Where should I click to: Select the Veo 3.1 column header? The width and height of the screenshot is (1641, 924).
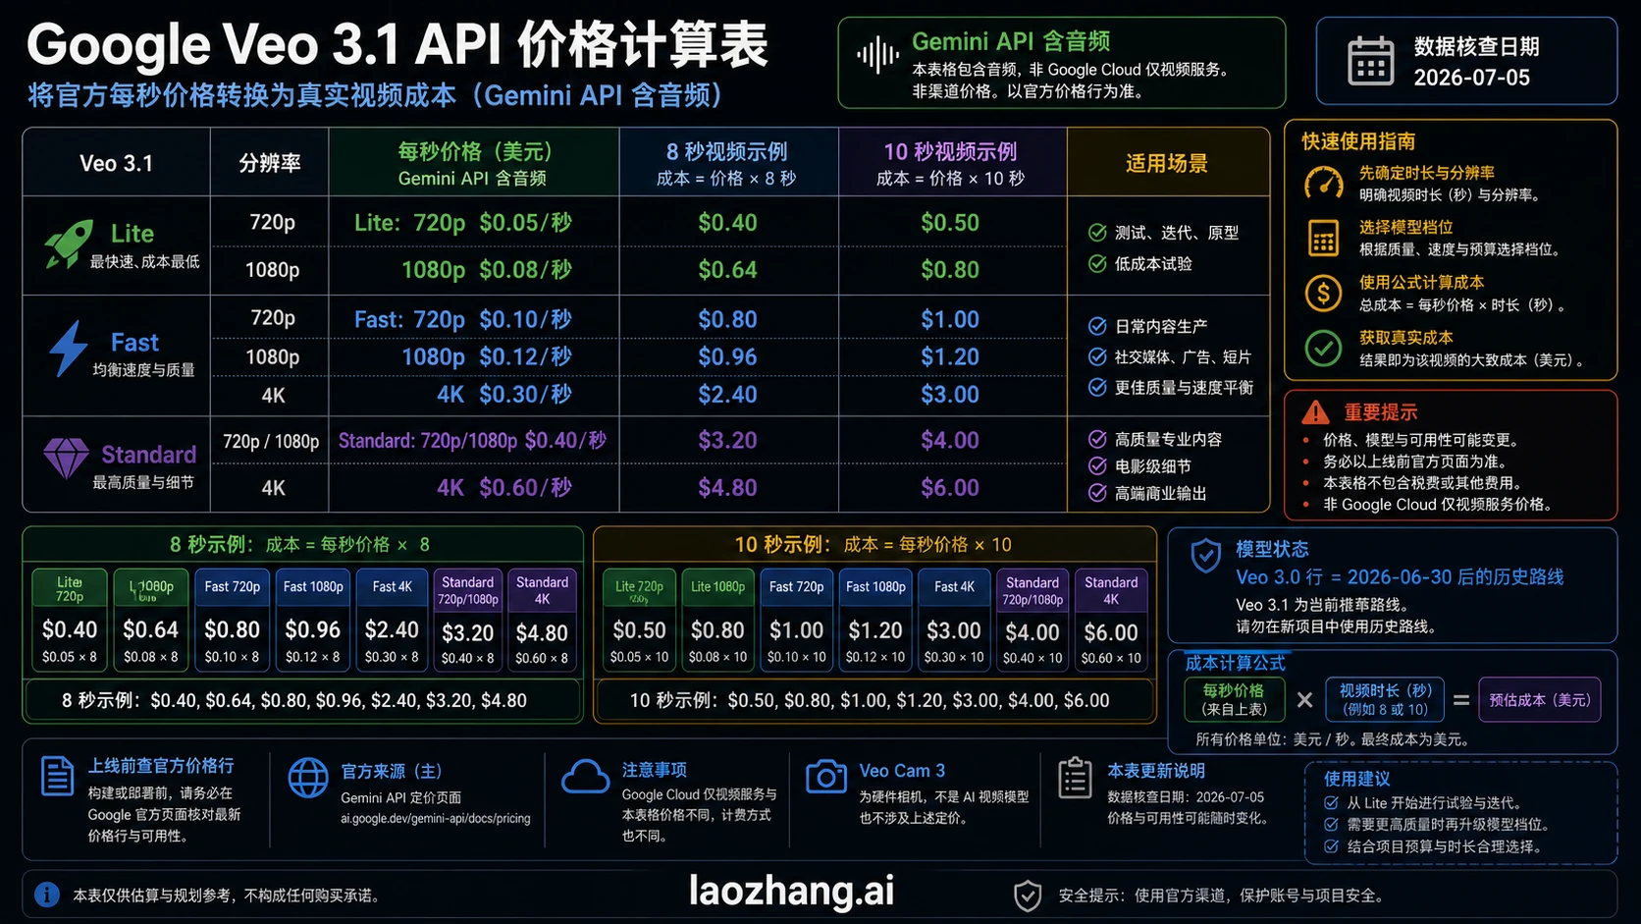point(117,162)
